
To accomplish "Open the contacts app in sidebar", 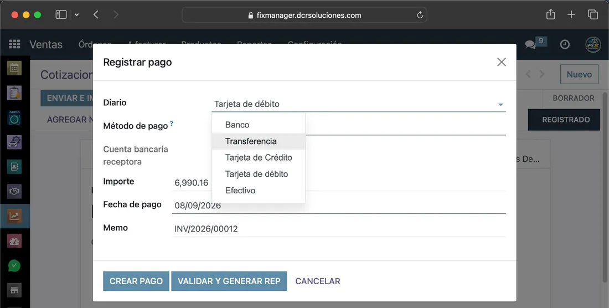I will point(14,167).
